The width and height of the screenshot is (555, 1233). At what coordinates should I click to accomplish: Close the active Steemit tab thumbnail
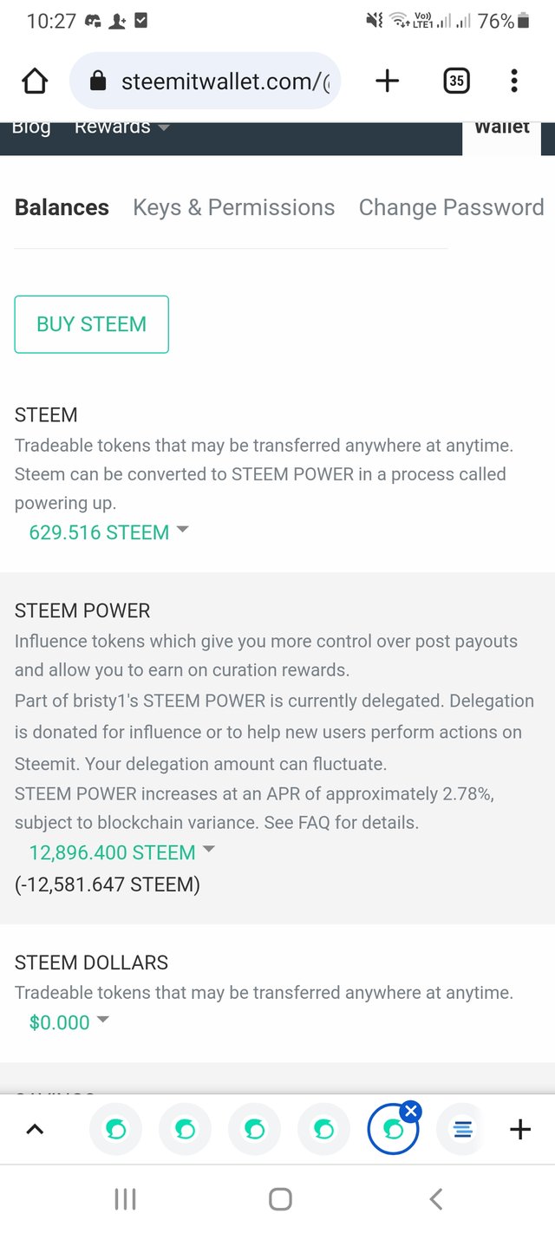click(411, 1110)
